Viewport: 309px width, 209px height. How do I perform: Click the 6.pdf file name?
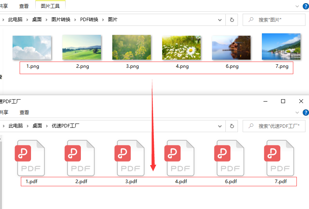pyautogui.click(x=231, y=182)
